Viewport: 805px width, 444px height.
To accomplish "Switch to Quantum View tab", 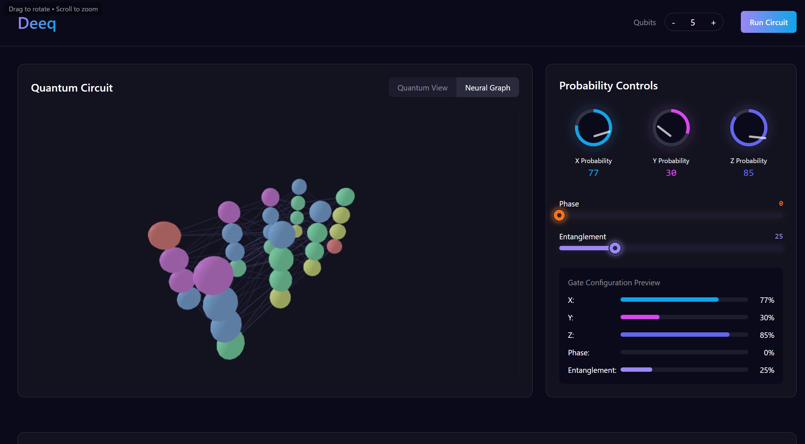I will point(422,88).
